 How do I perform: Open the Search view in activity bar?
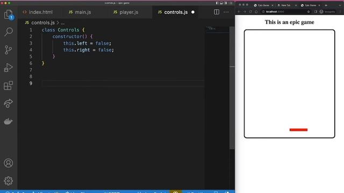click(x=9, y=32)
